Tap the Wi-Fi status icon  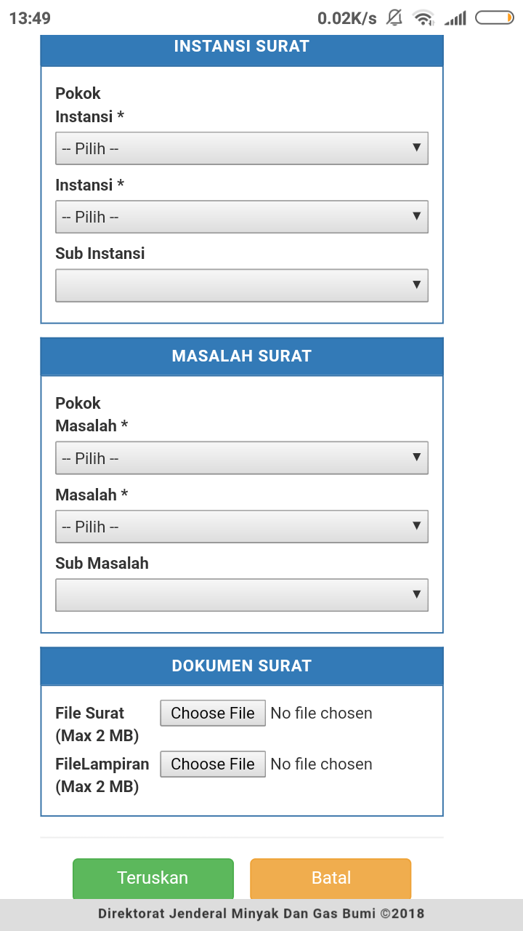point(423,17)
